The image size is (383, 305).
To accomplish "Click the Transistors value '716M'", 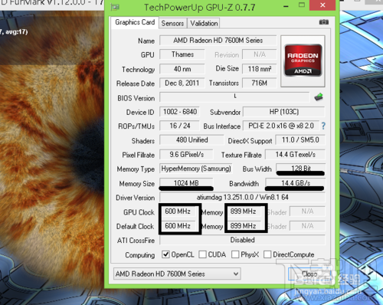I will click(260, 83).
